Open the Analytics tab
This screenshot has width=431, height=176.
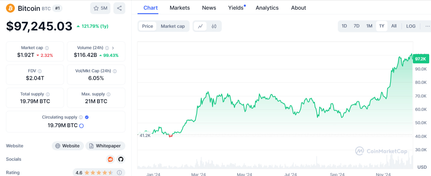point(267,8)
